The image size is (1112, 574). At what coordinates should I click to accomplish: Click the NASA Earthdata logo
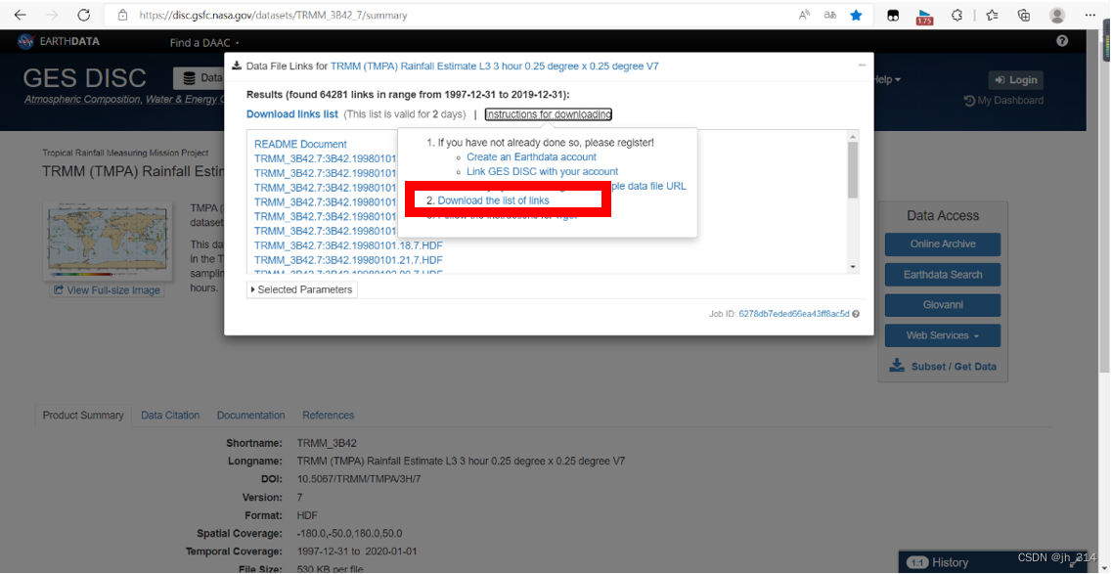26,41
